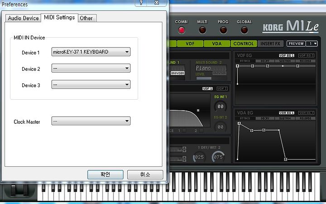
Task: Click the A point in VDF EG graph
Action: (237, 66)
